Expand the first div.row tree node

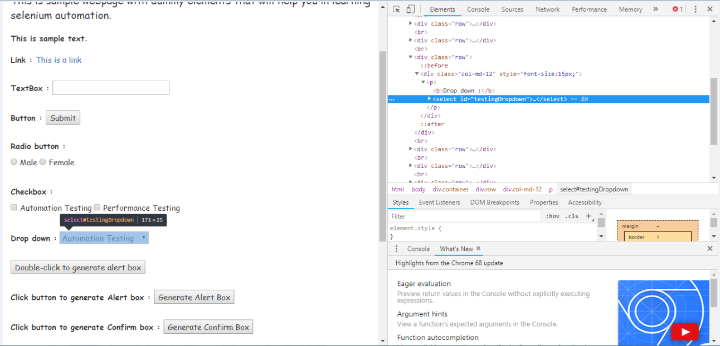(x=410, y=23)
